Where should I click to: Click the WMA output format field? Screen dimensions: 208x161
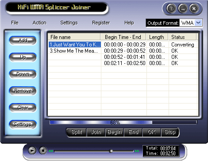187,23
